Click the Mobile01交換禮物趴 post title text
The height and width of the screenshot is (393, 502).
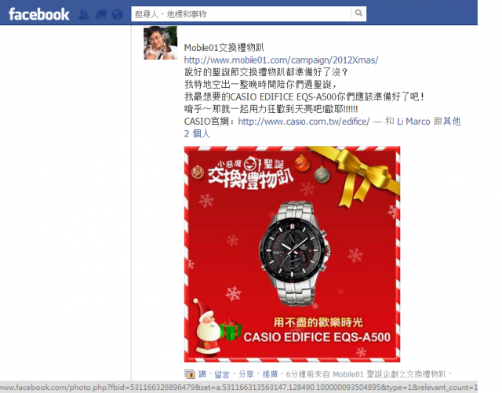tap(224, 48)
